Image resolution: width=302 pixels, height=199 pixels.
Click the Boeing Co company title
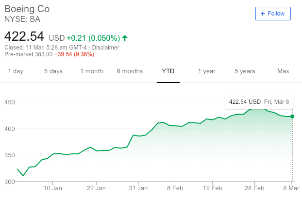(27, 9)
